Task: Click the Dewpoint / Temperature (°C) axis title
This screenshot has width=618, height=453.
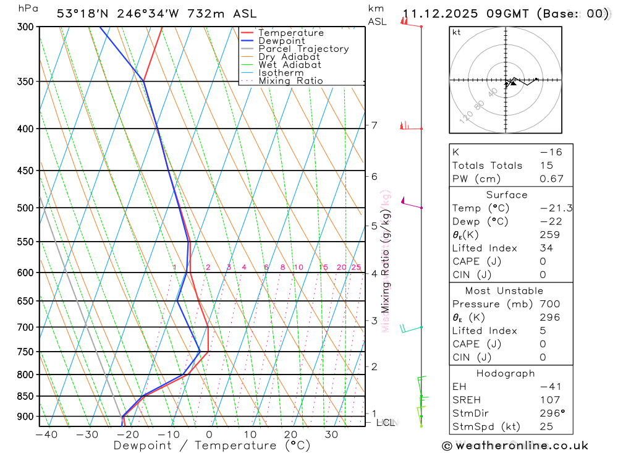Action: [211, 446]
